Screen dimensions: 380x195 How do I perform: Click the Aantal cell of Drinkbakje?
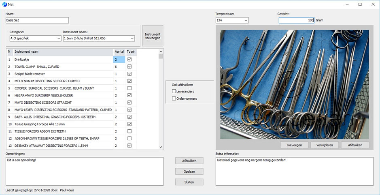coord(119,60)
